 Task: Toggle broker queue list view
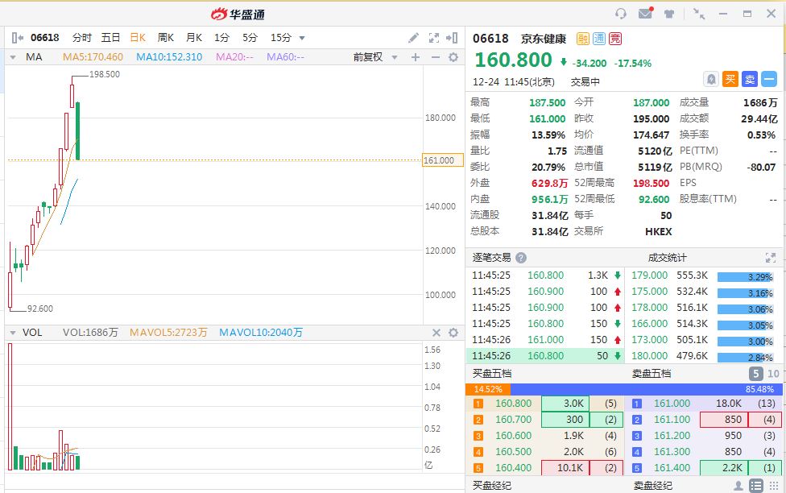point(756,486)
